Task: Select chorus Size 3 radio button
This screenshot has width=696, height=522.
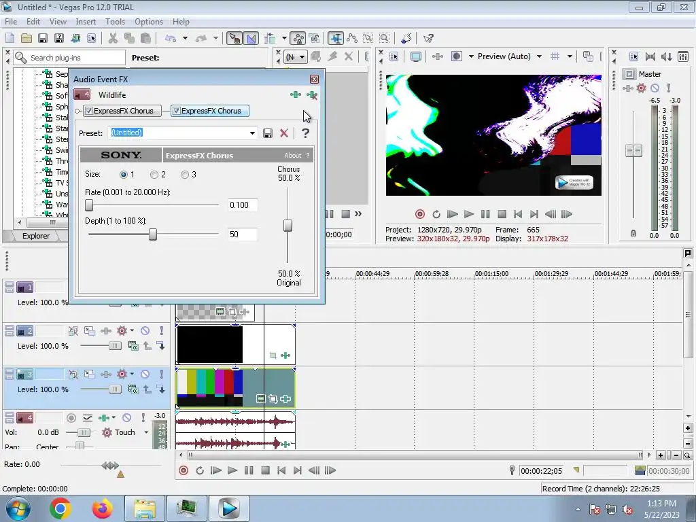Action: [185, 175]
